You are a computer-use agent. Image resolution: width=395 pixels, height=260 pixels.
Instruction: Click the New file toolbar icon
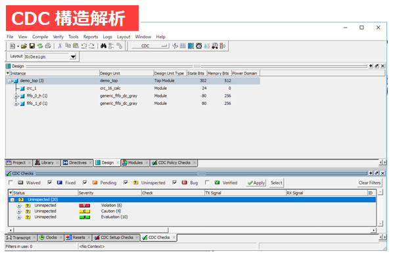12,46
